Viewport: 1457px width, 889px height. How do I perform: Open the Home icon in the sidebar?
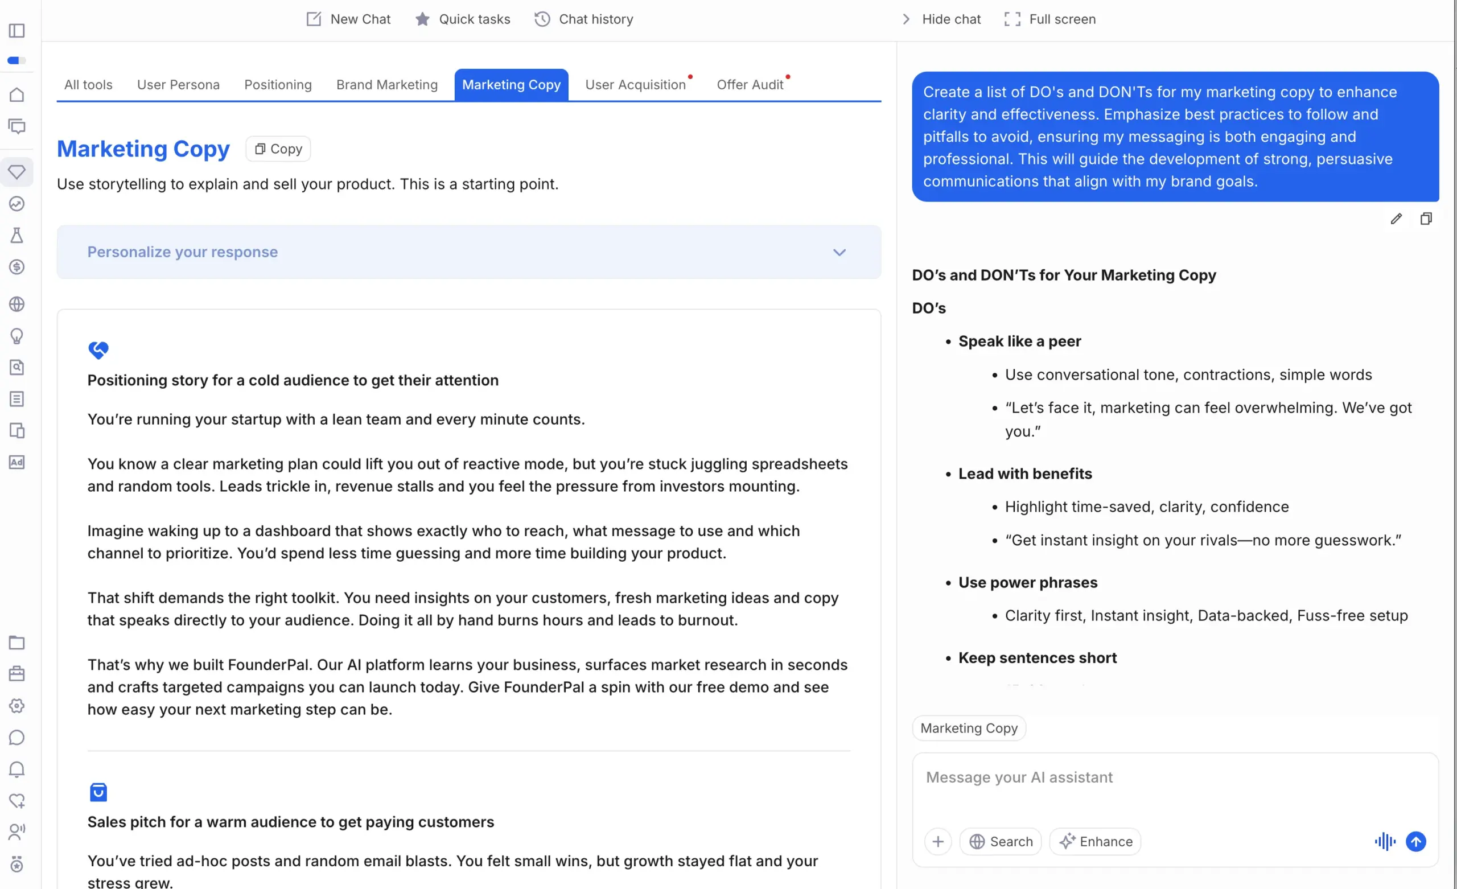(x=17, y=94)
